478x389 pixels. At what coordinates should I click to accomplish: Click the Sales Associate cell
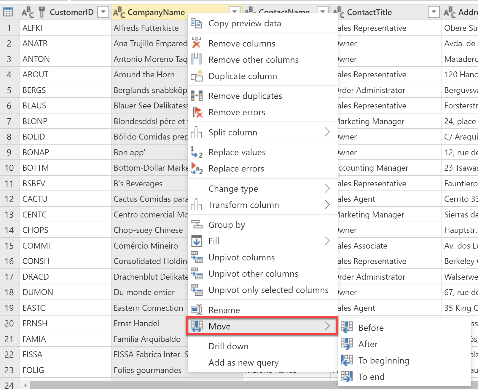(389, 246)
